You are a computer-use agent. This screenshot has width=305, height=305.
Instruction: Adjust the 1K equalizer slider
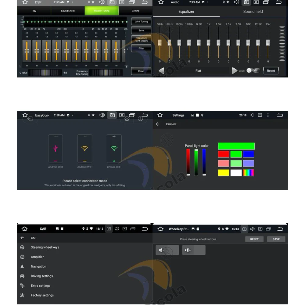pos(209,43)
